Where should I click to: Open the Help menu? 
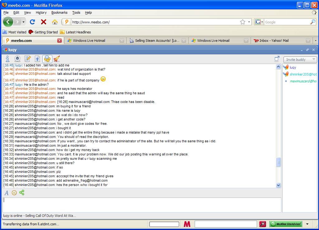click(88, 12)
